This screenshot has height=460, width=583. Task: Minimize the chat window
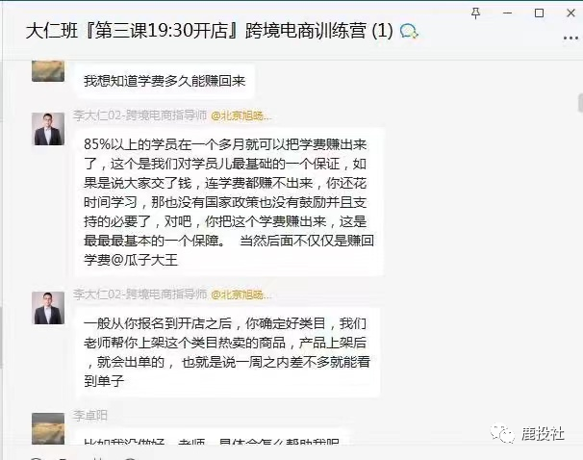508,13
